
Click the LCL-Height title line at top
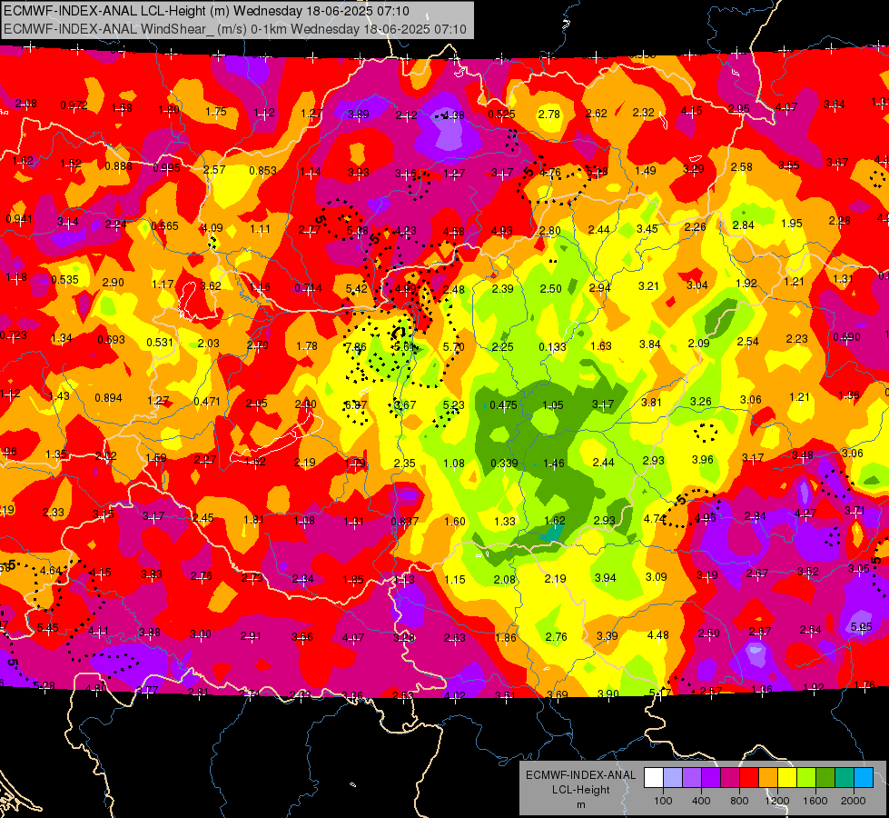(206, 11)
